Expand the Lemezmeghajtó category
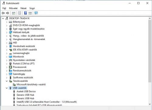 pyautogui.click(x=7, y=53)
